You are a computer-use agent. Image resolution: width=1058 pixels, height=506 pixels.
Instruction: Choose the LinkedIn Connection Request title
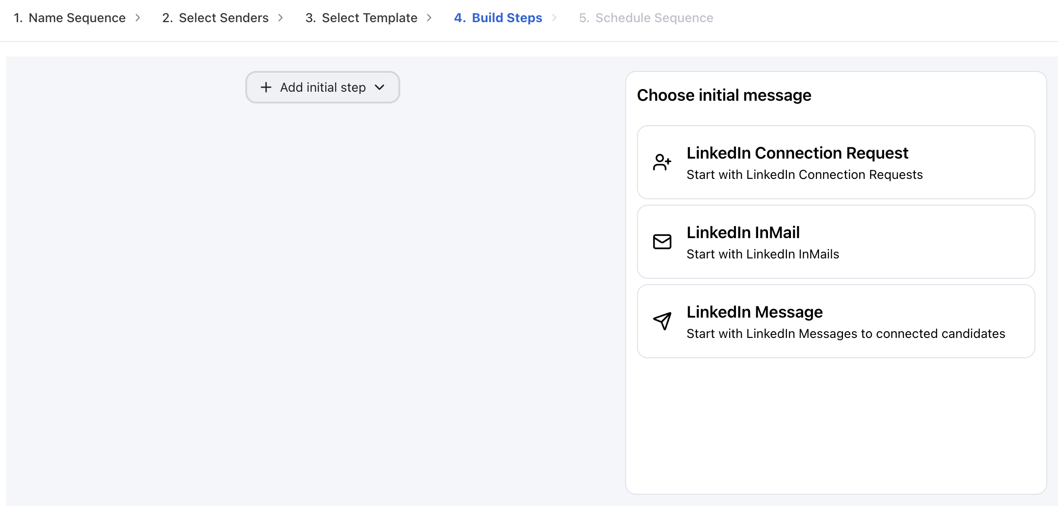point(797,153)
